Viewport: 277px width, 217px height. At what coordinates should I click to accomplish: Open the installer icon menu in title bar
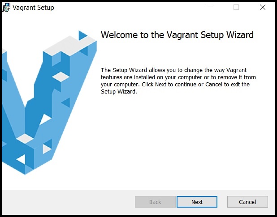(x=6, y=7)
